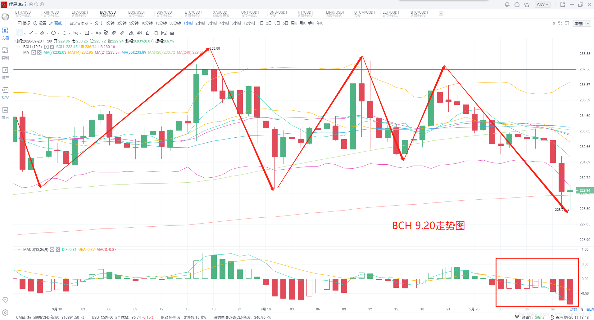Click the MACD indicator settings gear
This screenshot has width=594, height=320.
pos(52,250)
